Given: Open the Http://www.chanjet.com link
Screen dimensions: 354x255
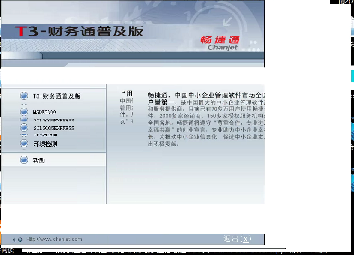Looking at the screenshot, I should click(54, 239).
